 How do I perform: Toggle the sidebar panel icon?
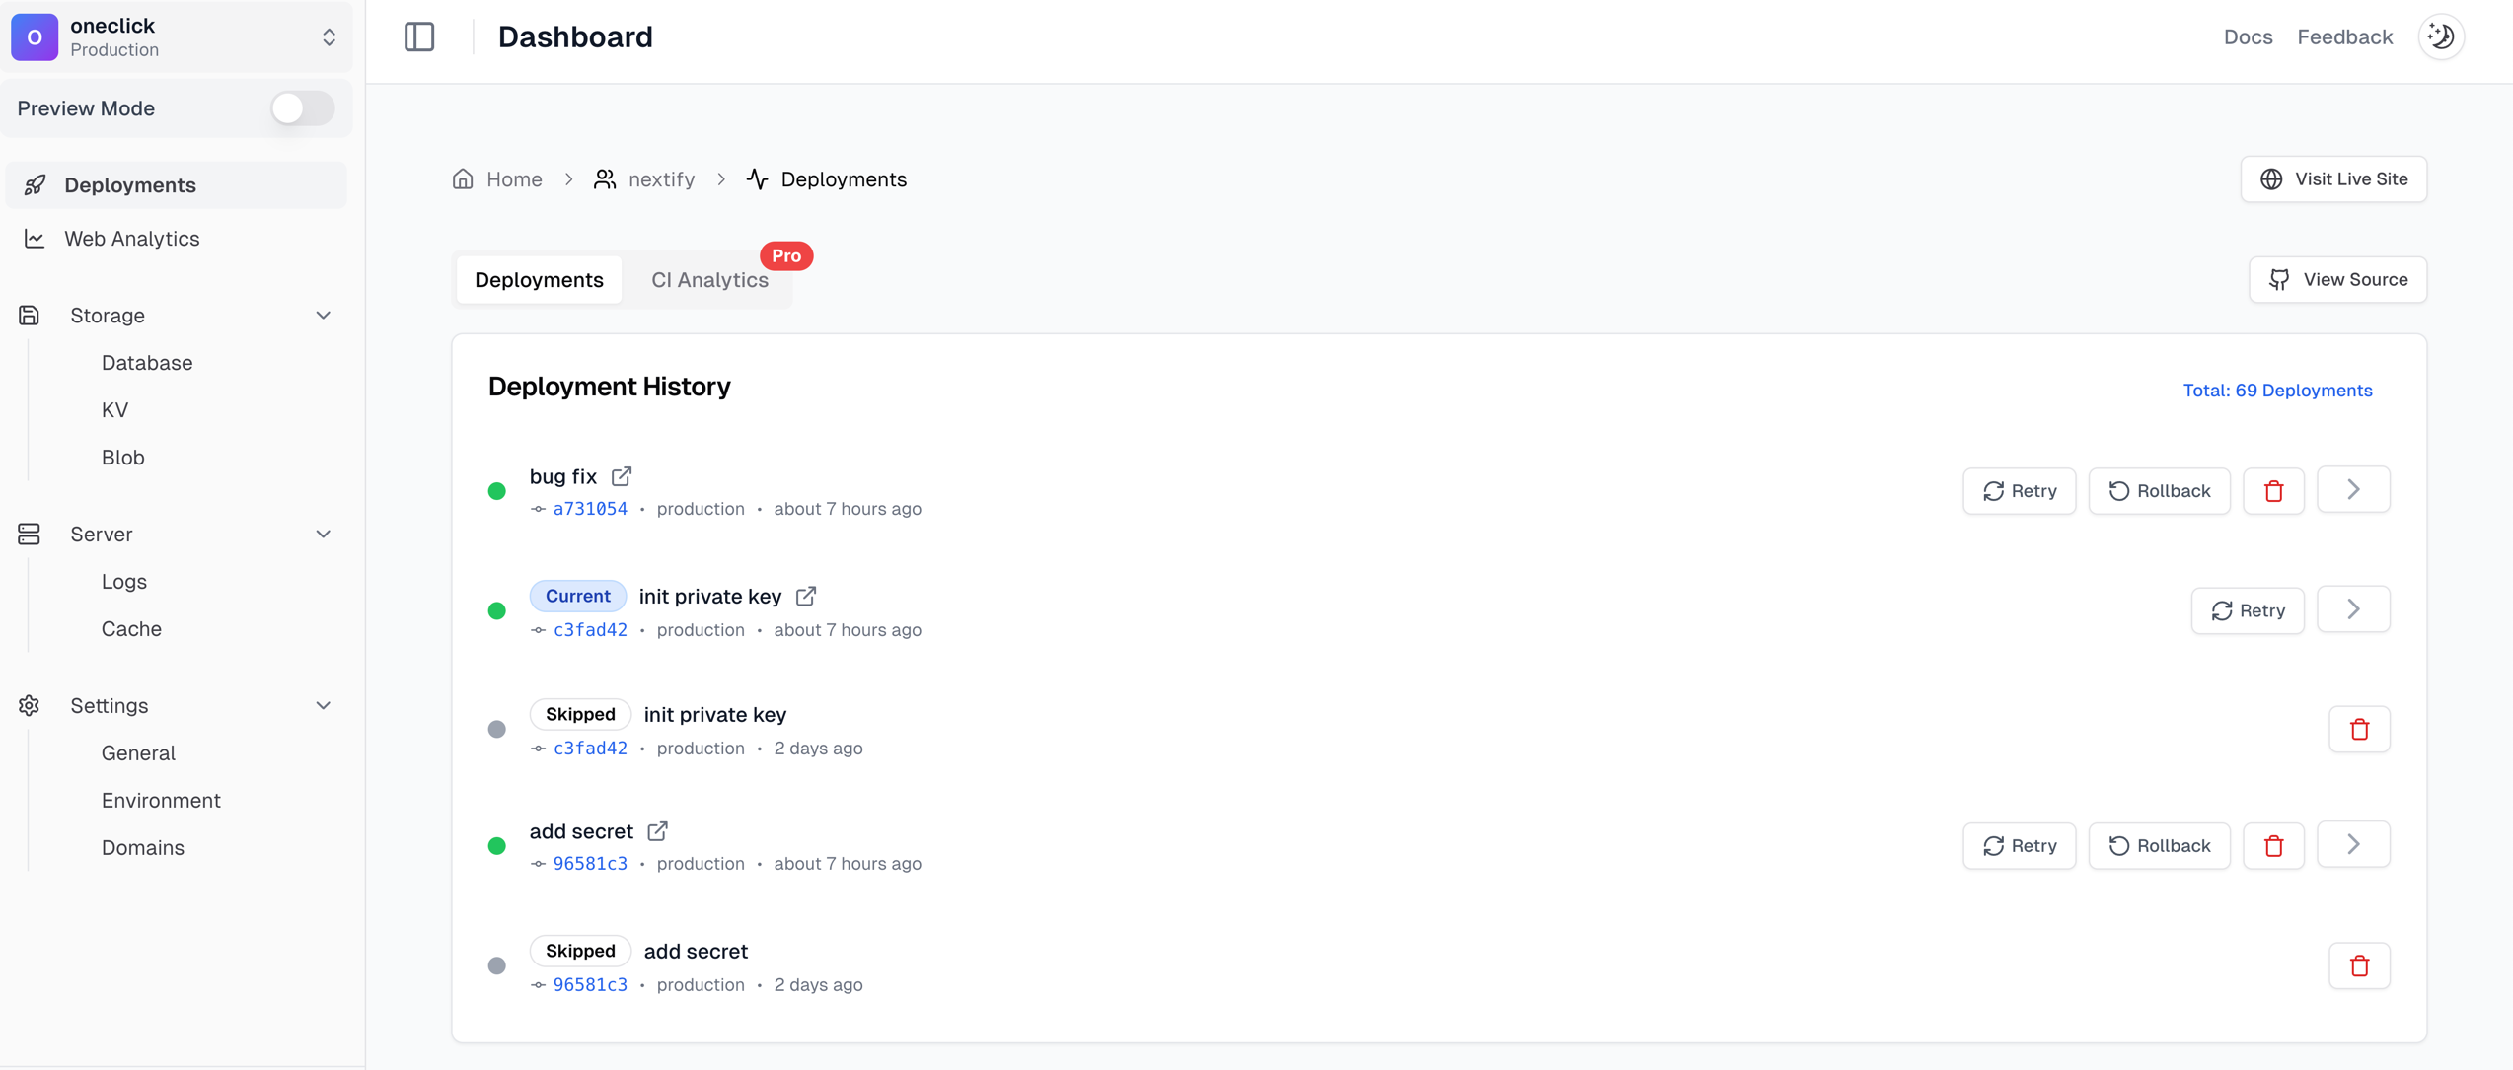(x=419, y=36)
